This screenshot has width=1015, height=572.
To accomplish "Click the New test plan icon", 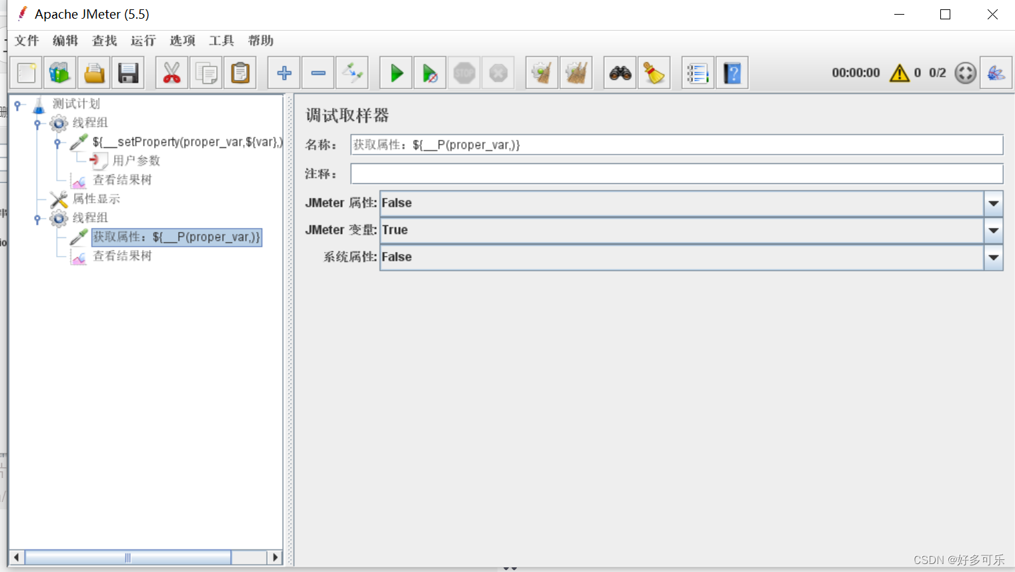I will pos(27,73).
